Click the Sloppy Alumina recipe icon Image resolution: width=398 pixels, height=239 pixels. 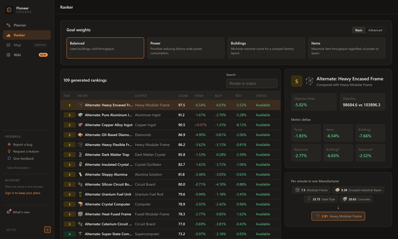tap(80, 174)
